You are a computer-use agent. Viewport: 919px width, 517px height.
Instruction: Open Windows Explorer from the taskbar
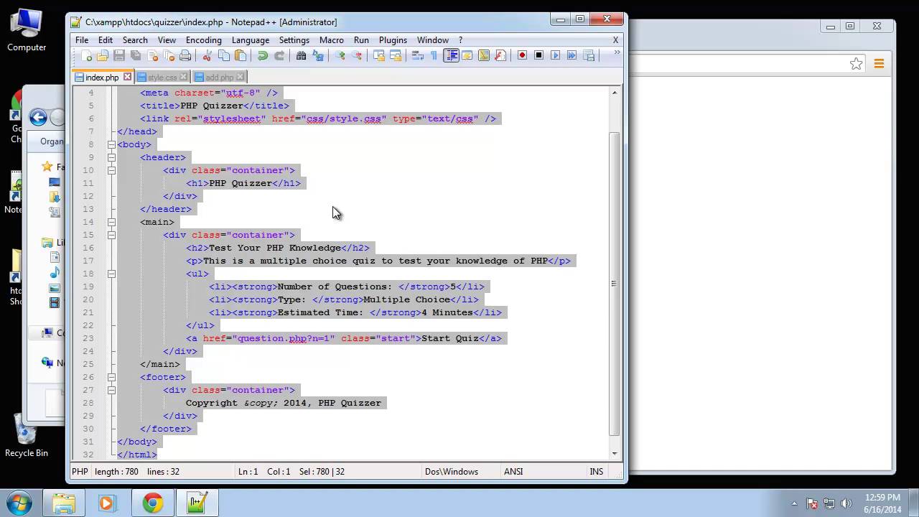tap(63, 503)
